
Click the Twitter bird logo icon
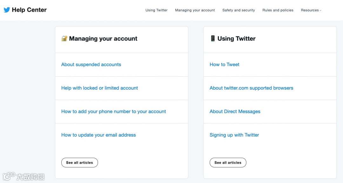(x=7, y=10)
